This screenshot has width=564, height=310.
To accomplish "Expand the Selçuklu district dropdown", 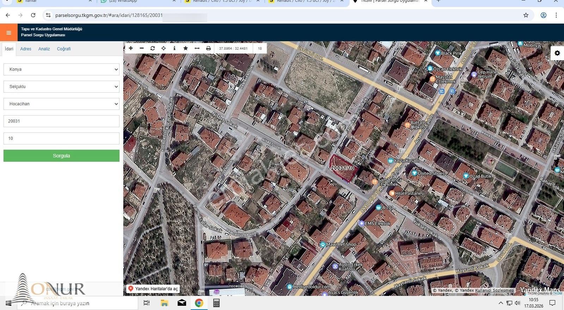I will (61, 87).
